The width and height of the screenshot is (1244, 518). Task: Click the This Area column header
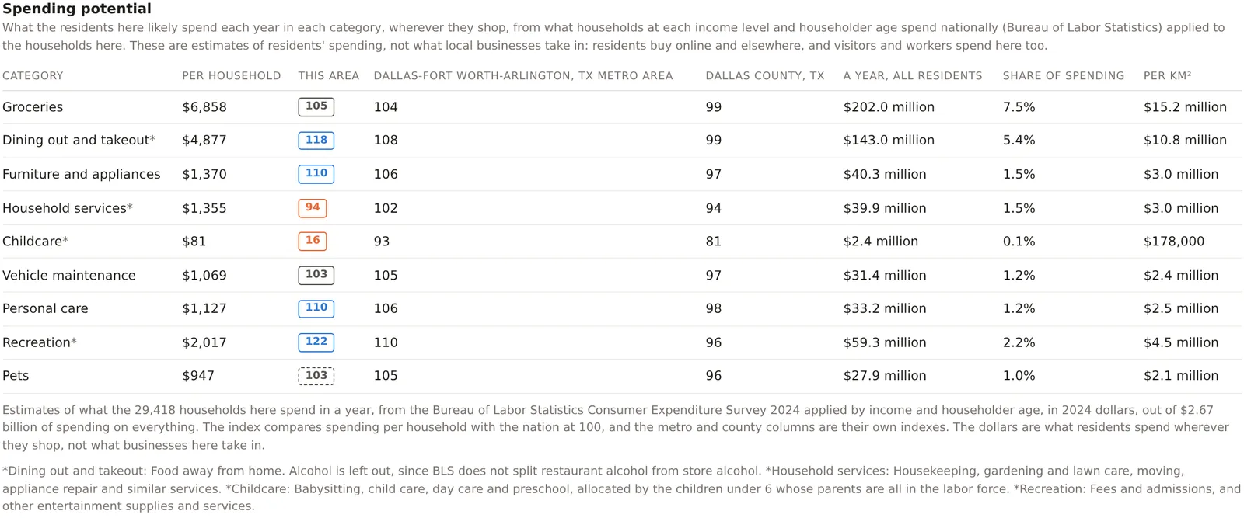[x=329, y=75]
